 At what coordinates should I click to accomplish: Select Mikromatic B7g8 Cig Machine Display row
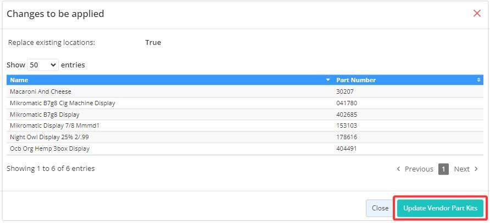(x=245, y=103)
